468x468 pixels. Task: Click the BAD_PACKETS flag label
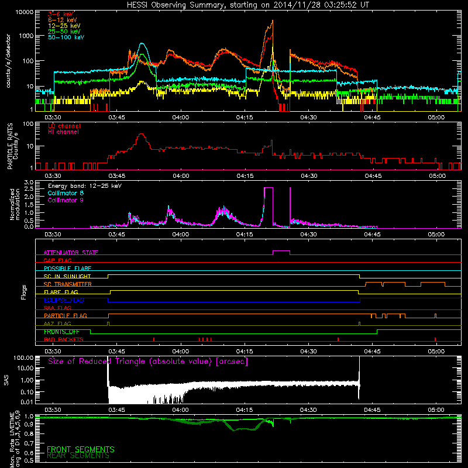click(x=64, y=339)
